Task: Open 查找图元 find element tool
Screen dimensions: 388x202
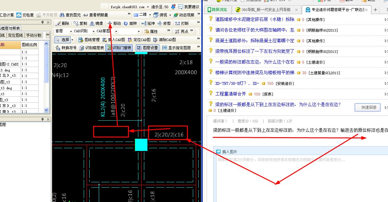Action: (x=70, y=15)
